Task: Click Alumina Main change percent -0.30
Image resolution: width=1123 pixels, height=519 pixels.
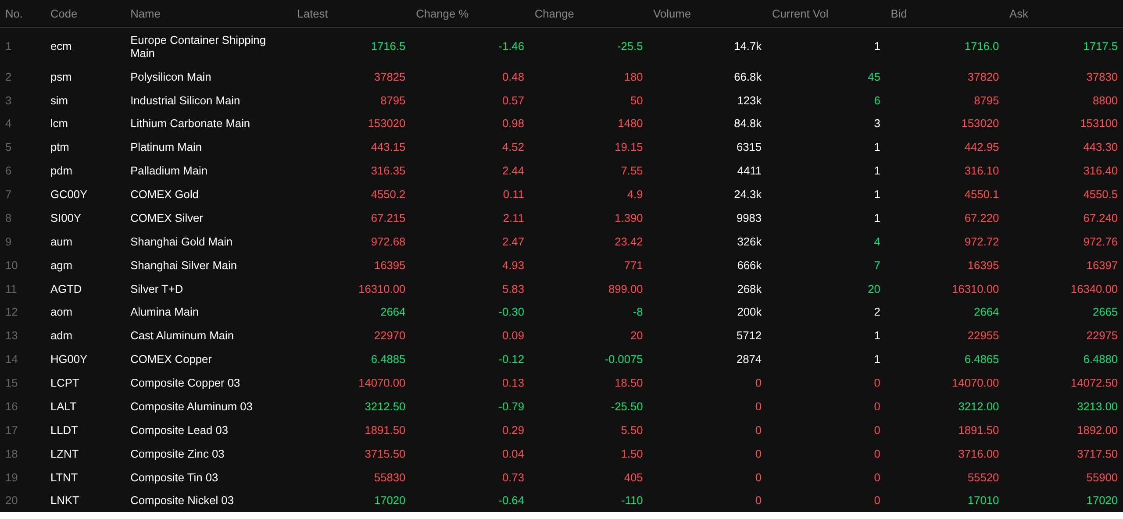Action: point(511,312)
